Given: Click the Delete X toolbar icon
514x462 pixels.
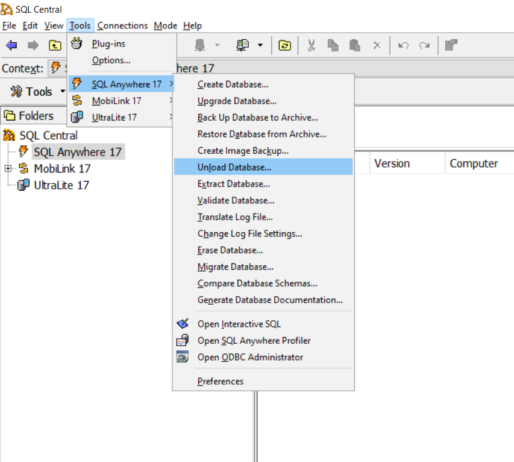Looking at the screenshot, I should click(377, 45).
